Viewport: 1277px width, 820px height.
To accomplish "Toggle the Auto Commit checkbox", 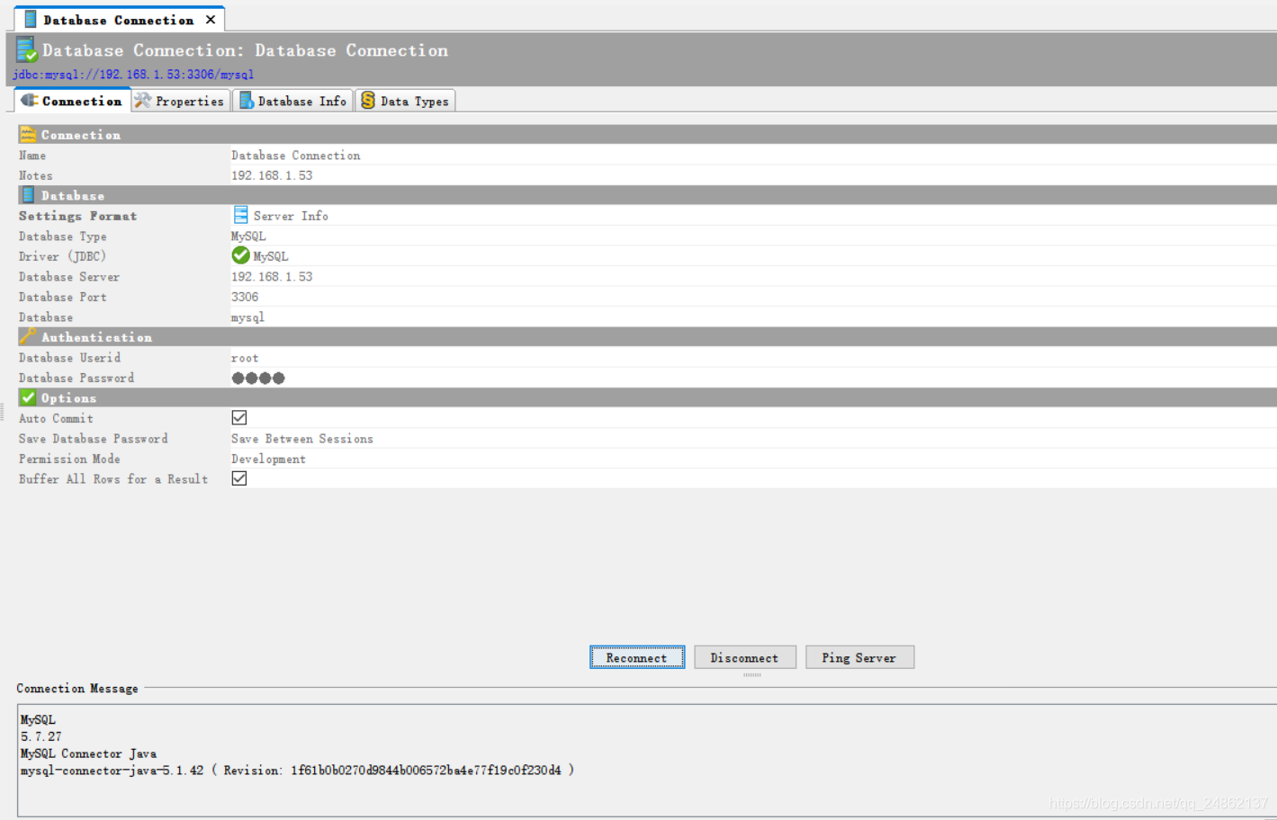I will coord(239,417).
